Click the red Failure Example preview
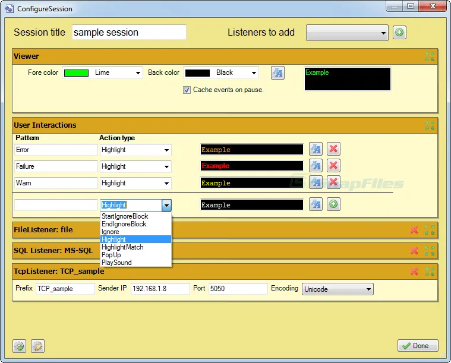Screen dimensions: 451x363 (x=252, y=166)
